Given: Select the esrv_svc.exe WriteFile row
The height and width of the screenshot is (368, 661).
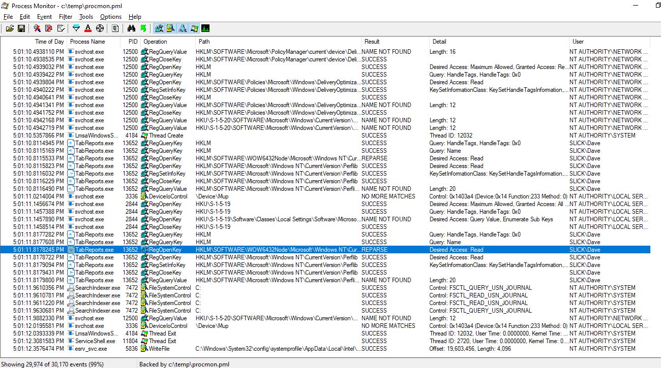Looking at the screenshot, I should pyautogui.click(x=325, y=349).
